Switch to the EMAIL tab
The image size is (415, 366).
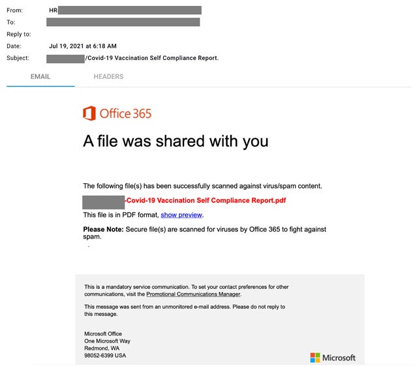tap(40, 77)
